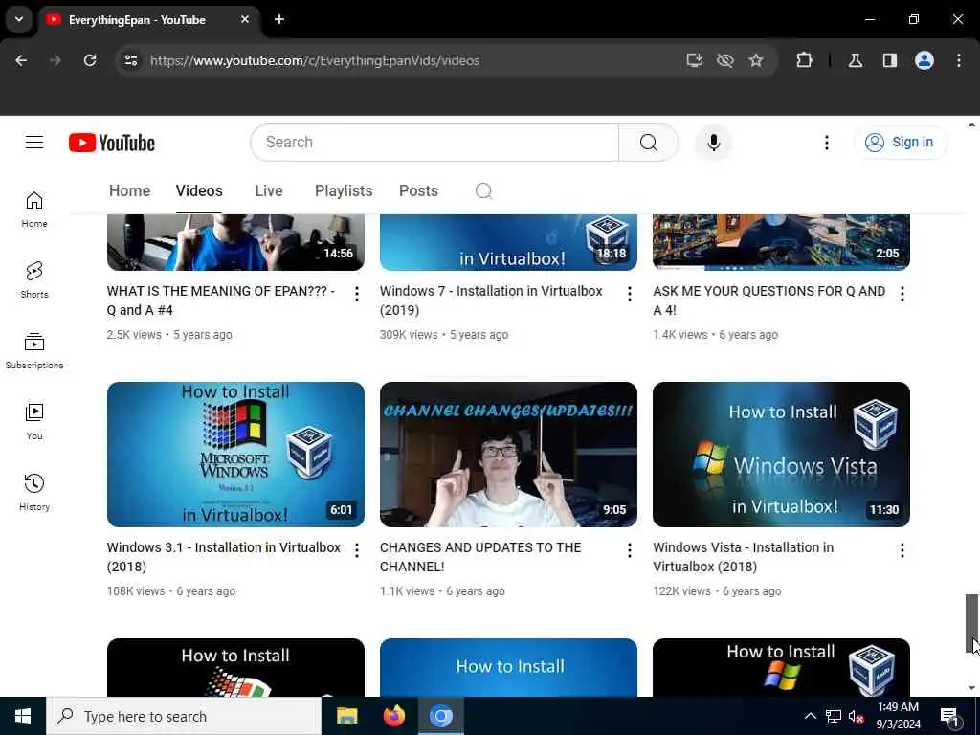The width and height of the screenshot is (980, 735).
Task: Click the taskbar search box
Action: click(x=184, y=716)
